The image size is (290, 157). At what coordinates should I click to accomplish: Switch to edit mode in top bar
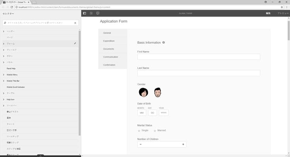click(x=268, y=13)
